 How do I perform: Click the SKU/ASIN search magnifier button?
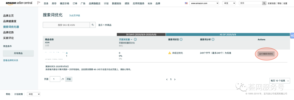(93, 25)
